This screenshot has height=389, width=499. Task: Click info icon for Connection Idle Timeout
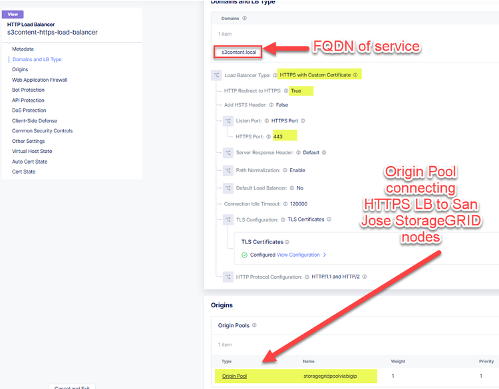point(285,204)
